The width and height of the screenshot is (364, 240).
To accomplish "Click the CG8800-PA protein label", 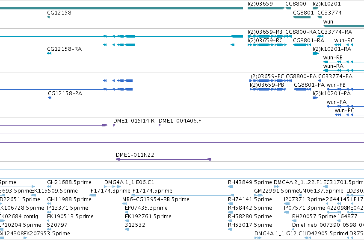I will pos(301,76).
